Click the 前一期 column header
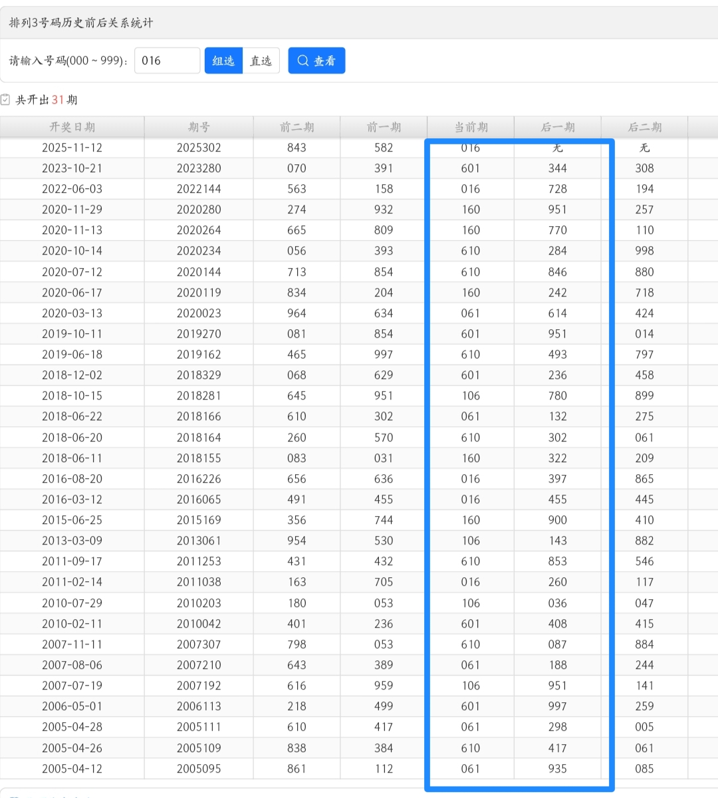This screenshot has height=798, width=718. coord(384,127)
